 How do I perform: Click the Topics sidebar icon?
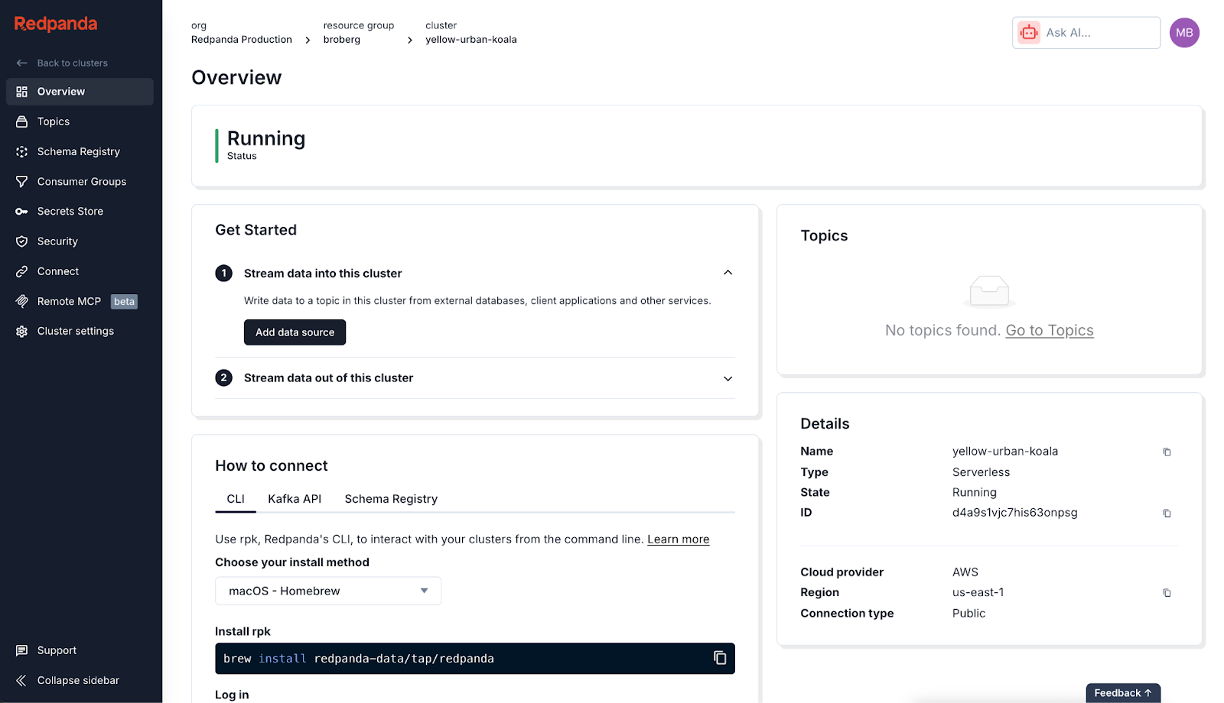pos(21,121)
